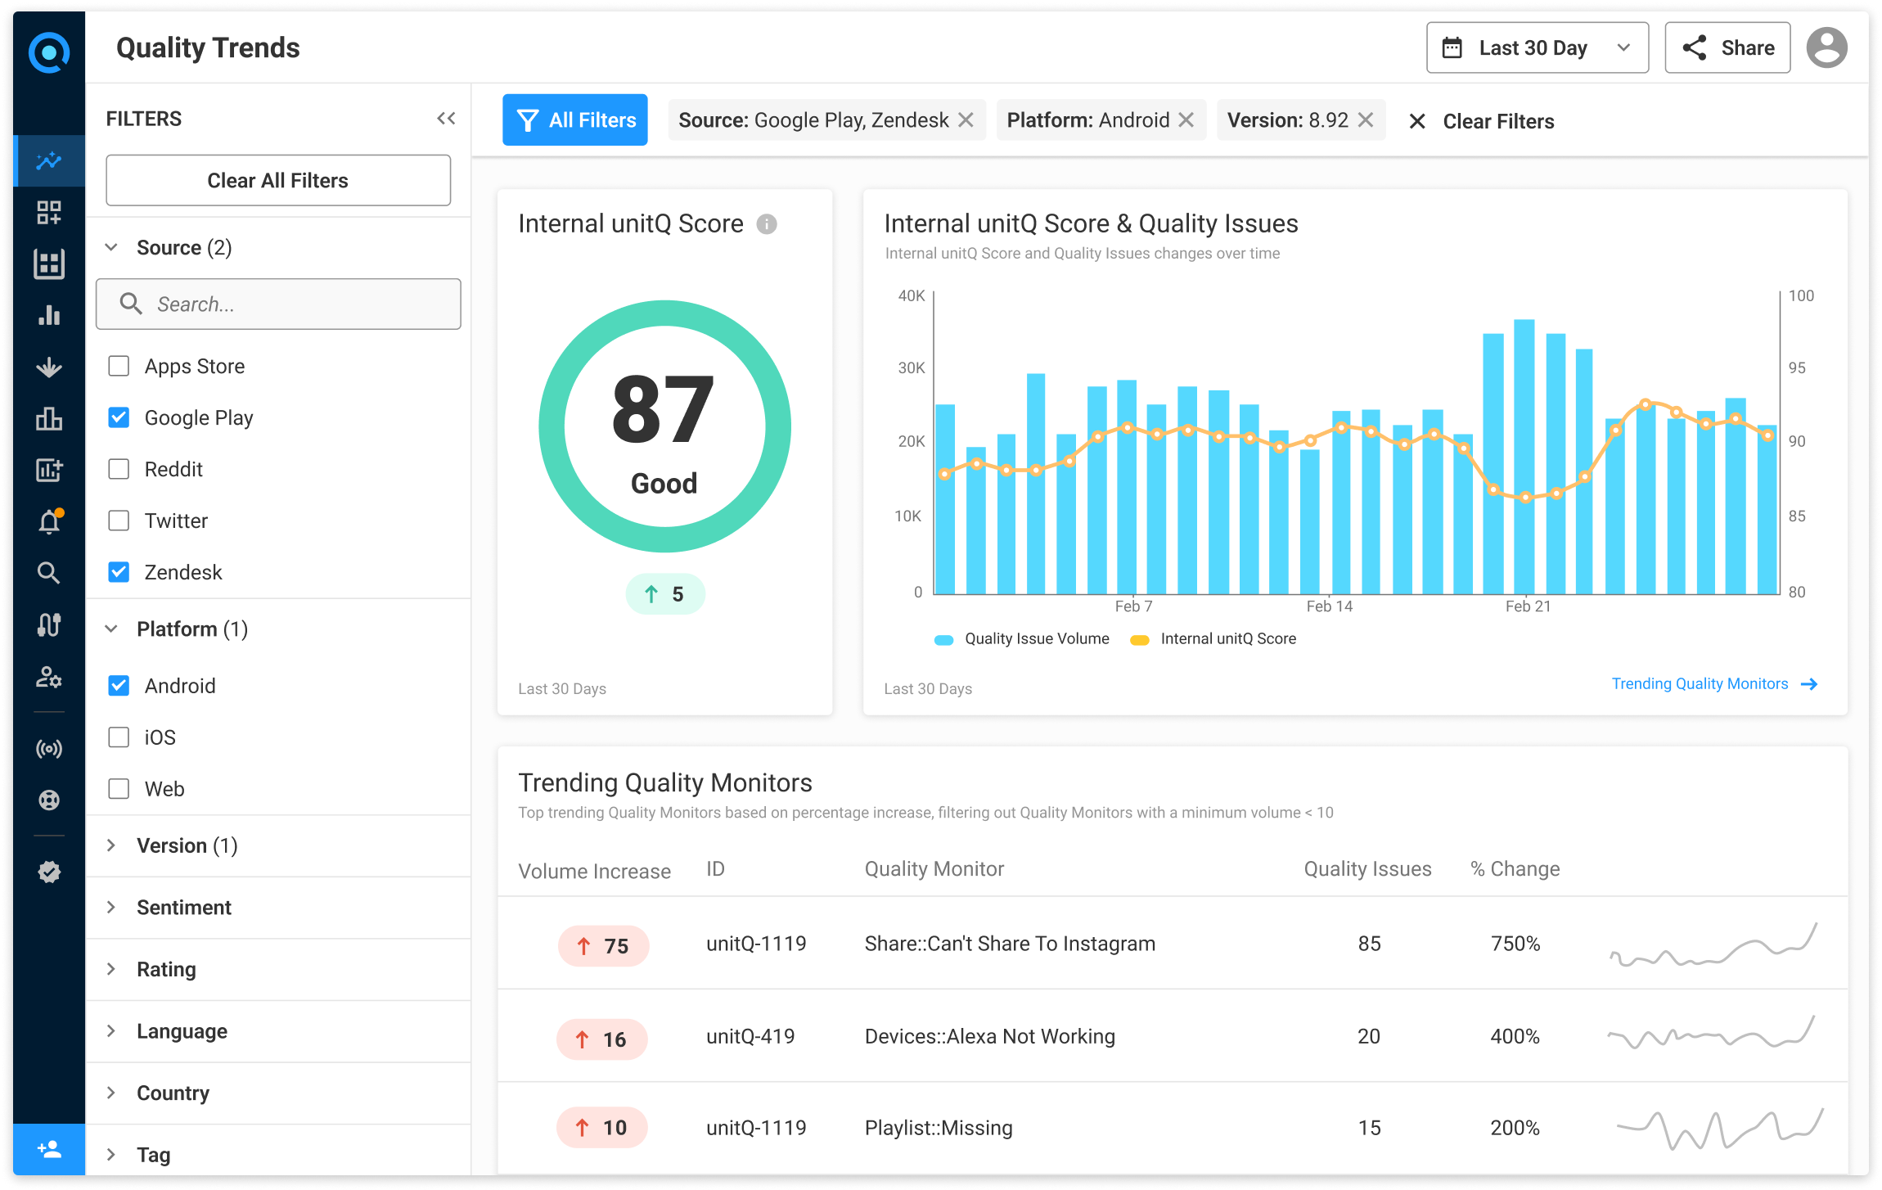Click the Quality Issue Volume legend swatch
The height and width of the screenshot is (1190, 1882).
pos(944,640)
